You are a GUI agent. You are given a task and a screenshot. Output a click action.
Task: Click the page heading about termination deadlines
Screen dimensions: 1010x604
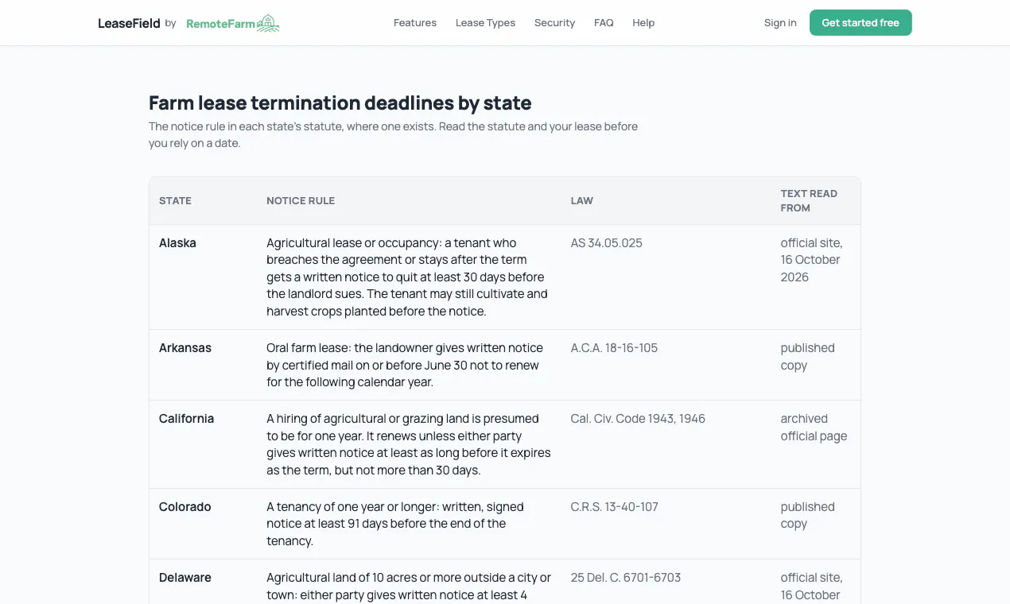pyautogui.click(x=340, y=103)
